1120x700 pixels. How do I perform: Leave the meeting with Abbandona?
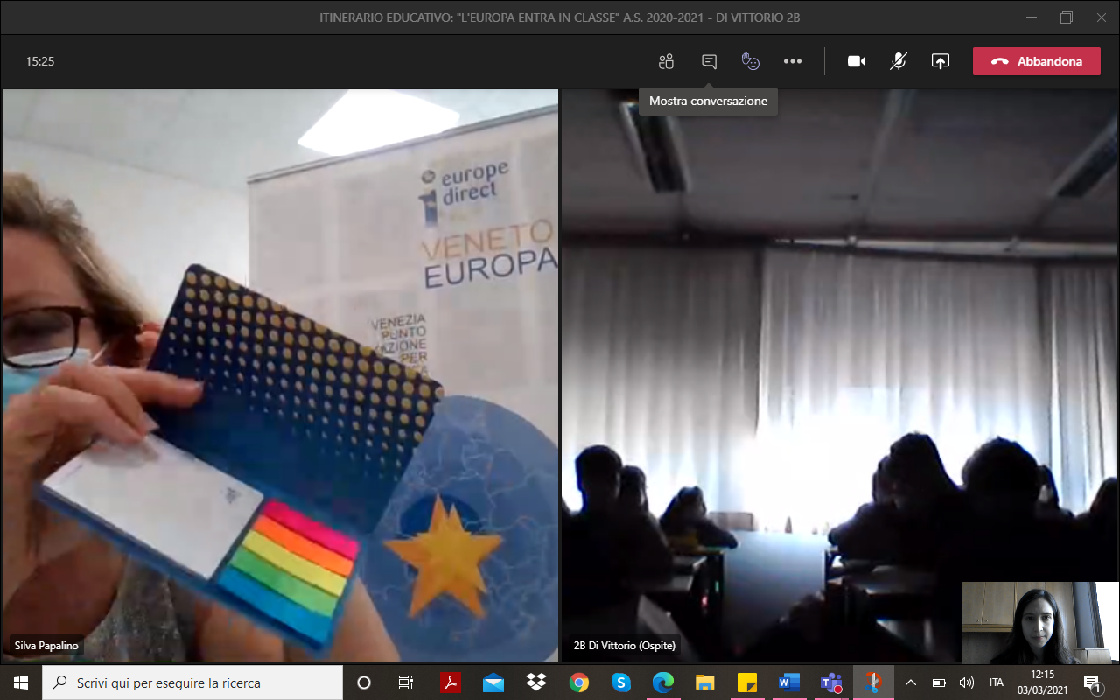pyautogui.click(x=1037, y=61)
